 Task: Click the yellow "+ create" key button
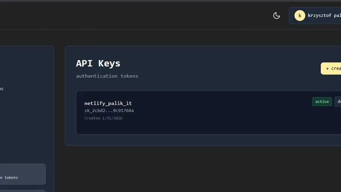[331, 69]
